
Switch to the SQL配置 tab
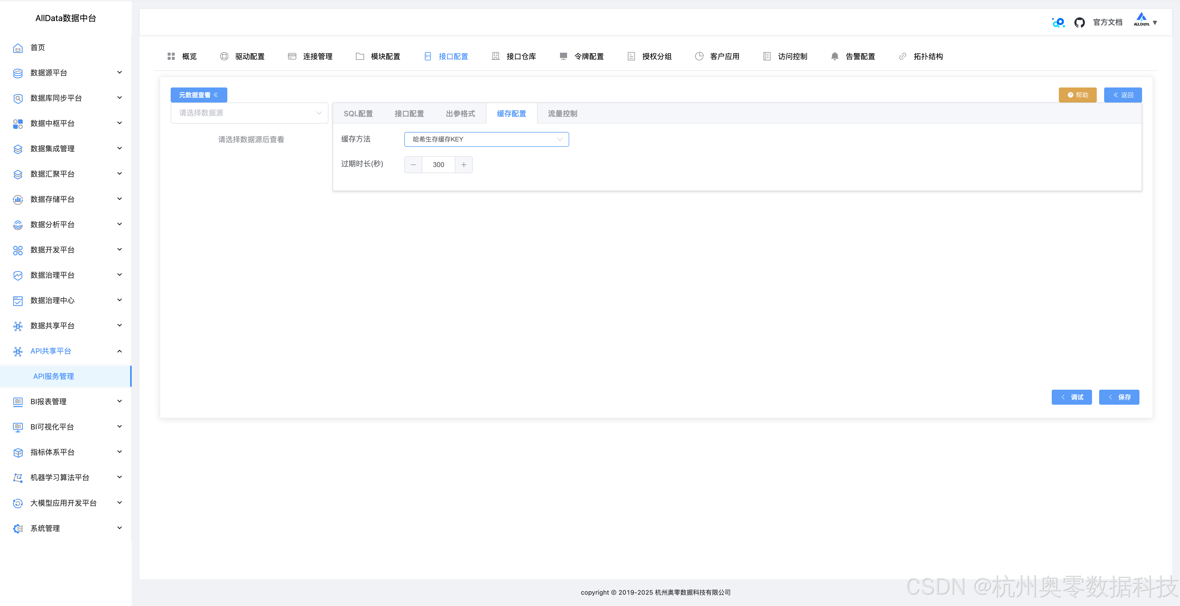[x=358, y=113]
